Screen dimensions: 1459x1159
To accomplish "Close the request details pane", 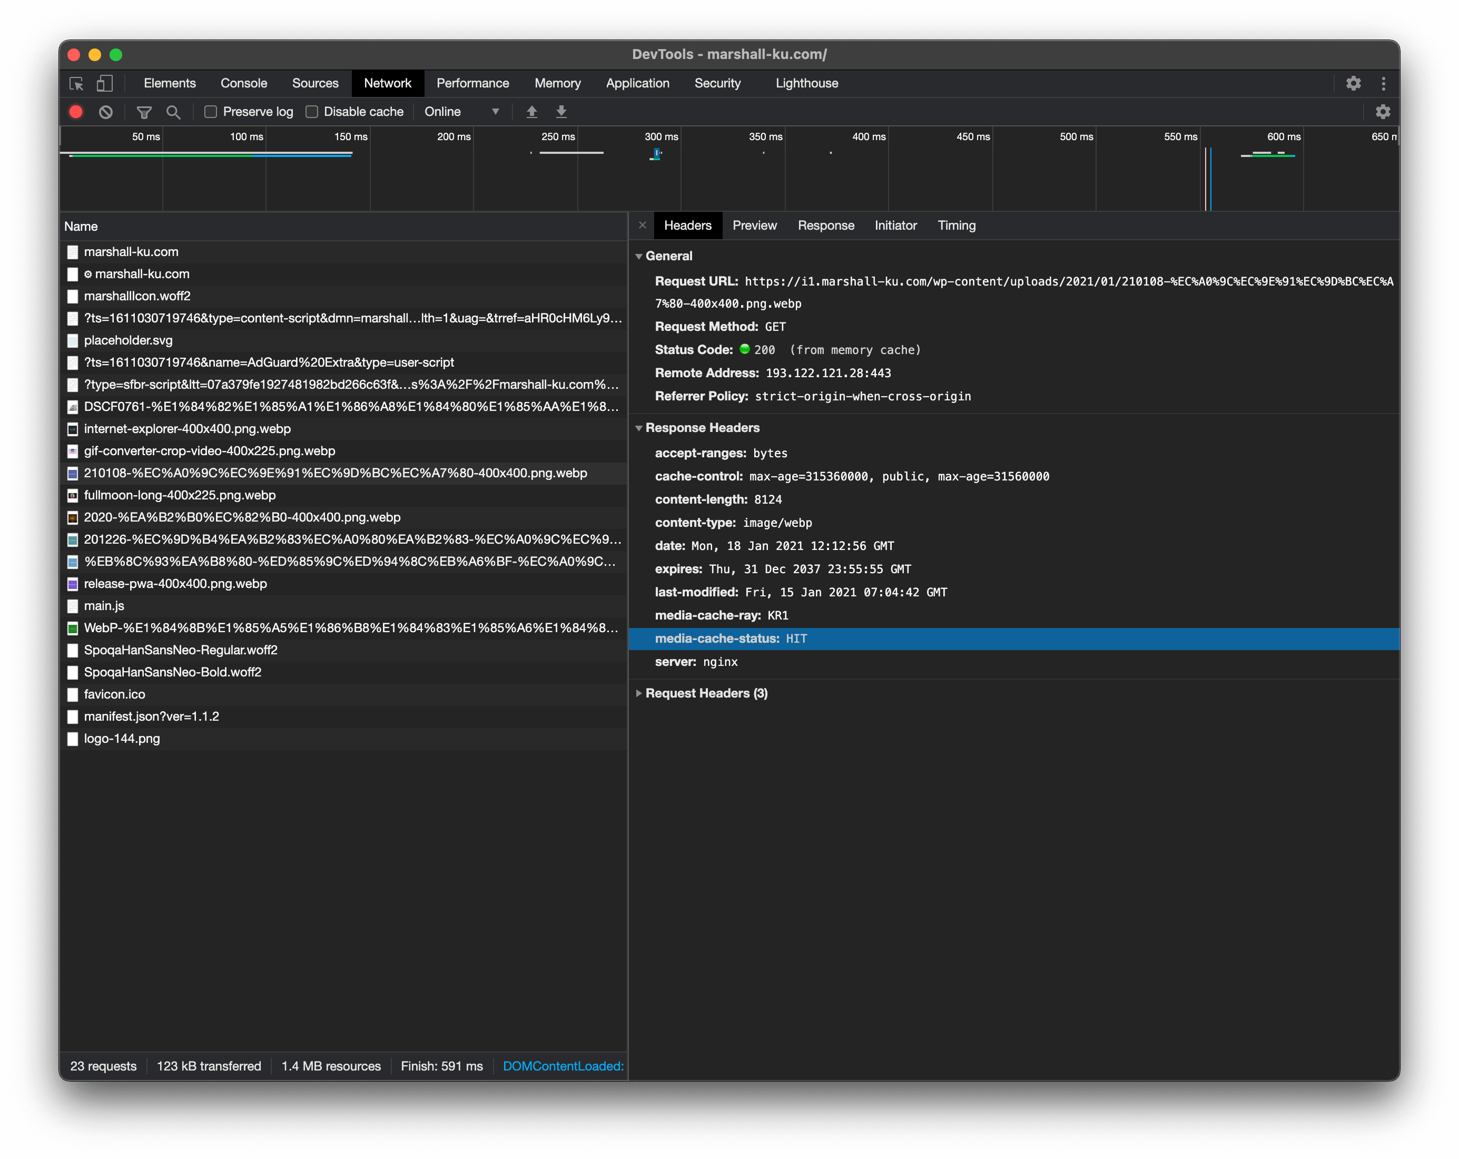I will click(x=642, y=225).
